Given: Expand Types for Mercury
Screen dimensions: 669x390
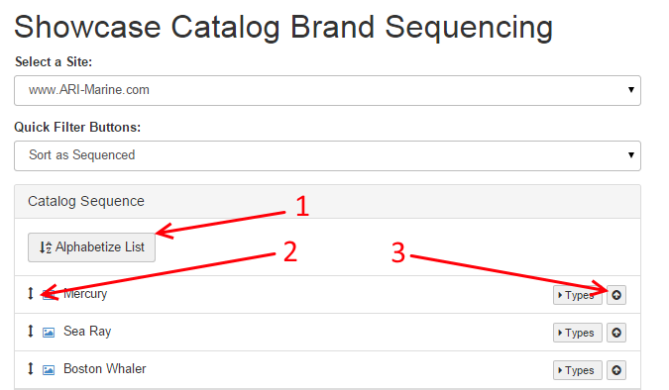Looking at the screenshot, I should tap(577, 295).
